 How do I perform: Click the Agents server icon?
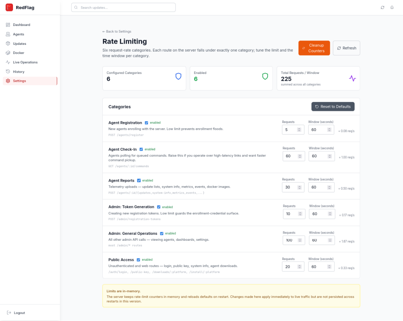tap(8, 34)
